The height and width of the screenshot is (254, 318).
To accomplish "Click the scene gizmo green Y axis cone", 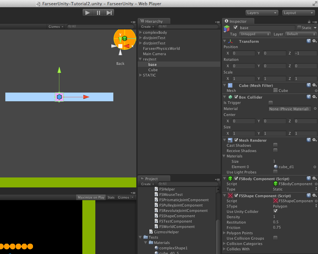I will [120, 39].
